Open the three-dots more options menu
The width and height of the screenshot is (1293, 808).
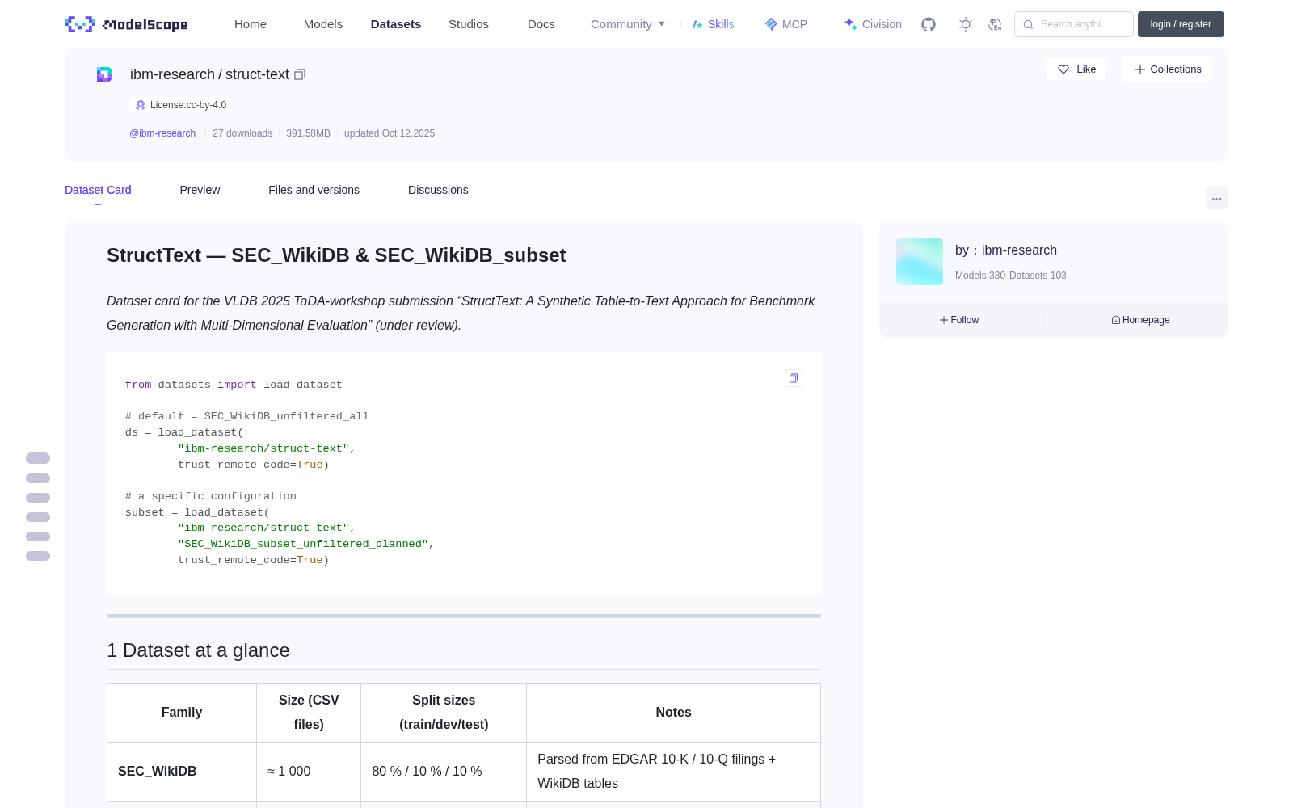(1217, 198)
